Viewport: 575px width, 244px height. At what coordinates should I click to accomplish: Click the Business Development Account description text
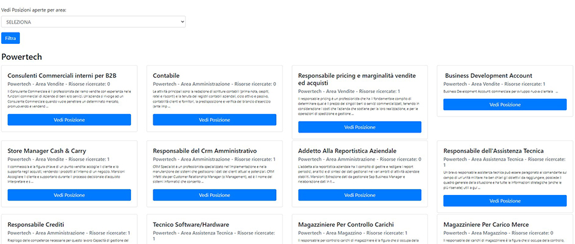(500, 92)
